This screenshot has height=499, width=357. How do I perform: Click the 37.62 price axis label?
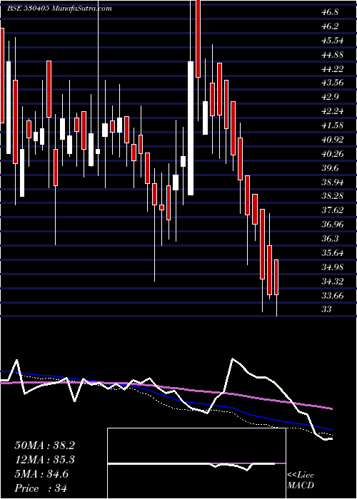click(x=333, y=210)
